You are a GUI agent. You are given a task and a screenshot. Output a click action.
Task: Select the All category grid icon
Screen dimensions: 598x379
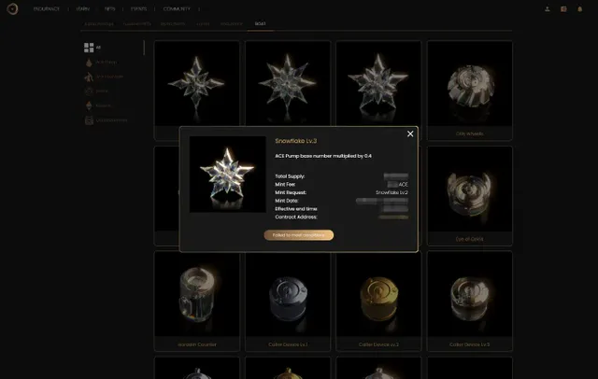pyautogui.click(x=89, y=48)
